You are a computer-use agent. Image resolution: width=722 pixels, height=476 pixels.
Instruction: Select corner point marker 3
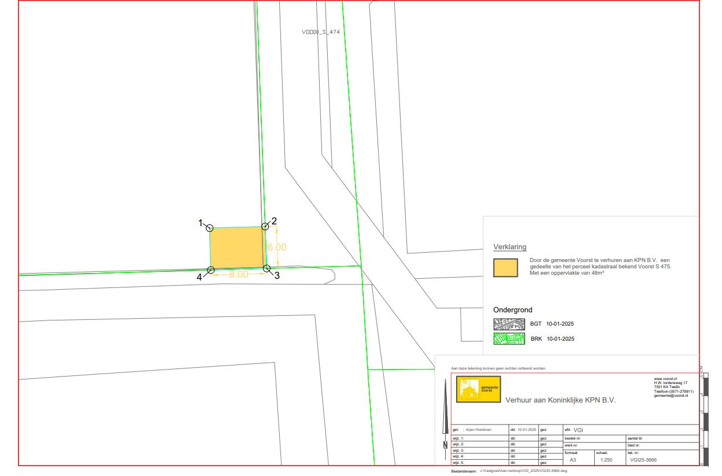point(266,268)
